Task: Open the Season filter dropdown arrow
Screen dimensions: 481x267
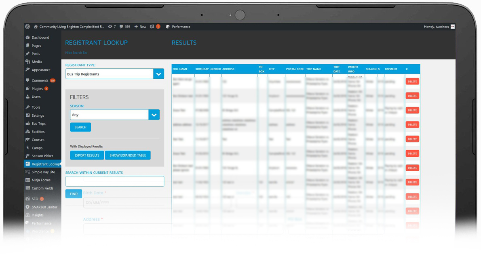Action: pos(154,115)
